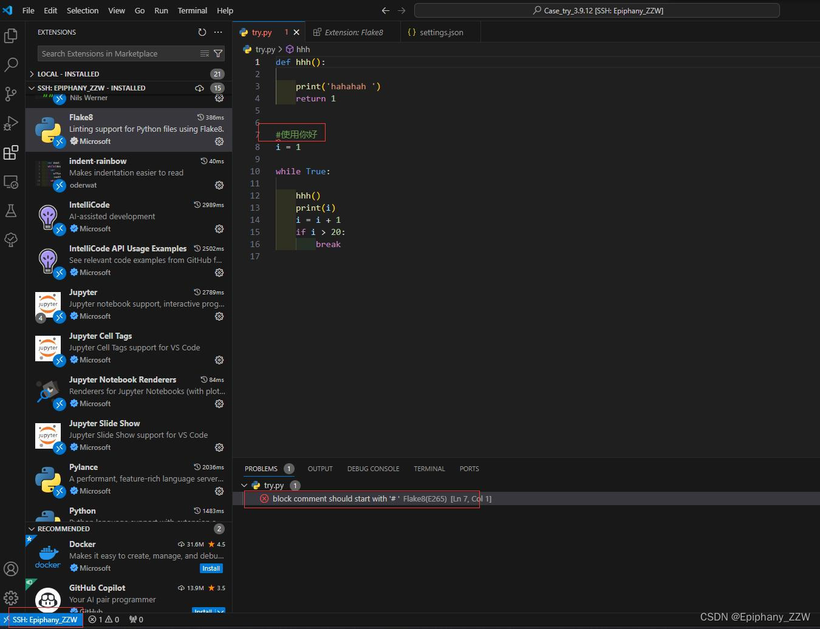Open Extensions view icon in activity bar
Image resolution: width=820 pixels, height=629 pixels.
(11, 152)
